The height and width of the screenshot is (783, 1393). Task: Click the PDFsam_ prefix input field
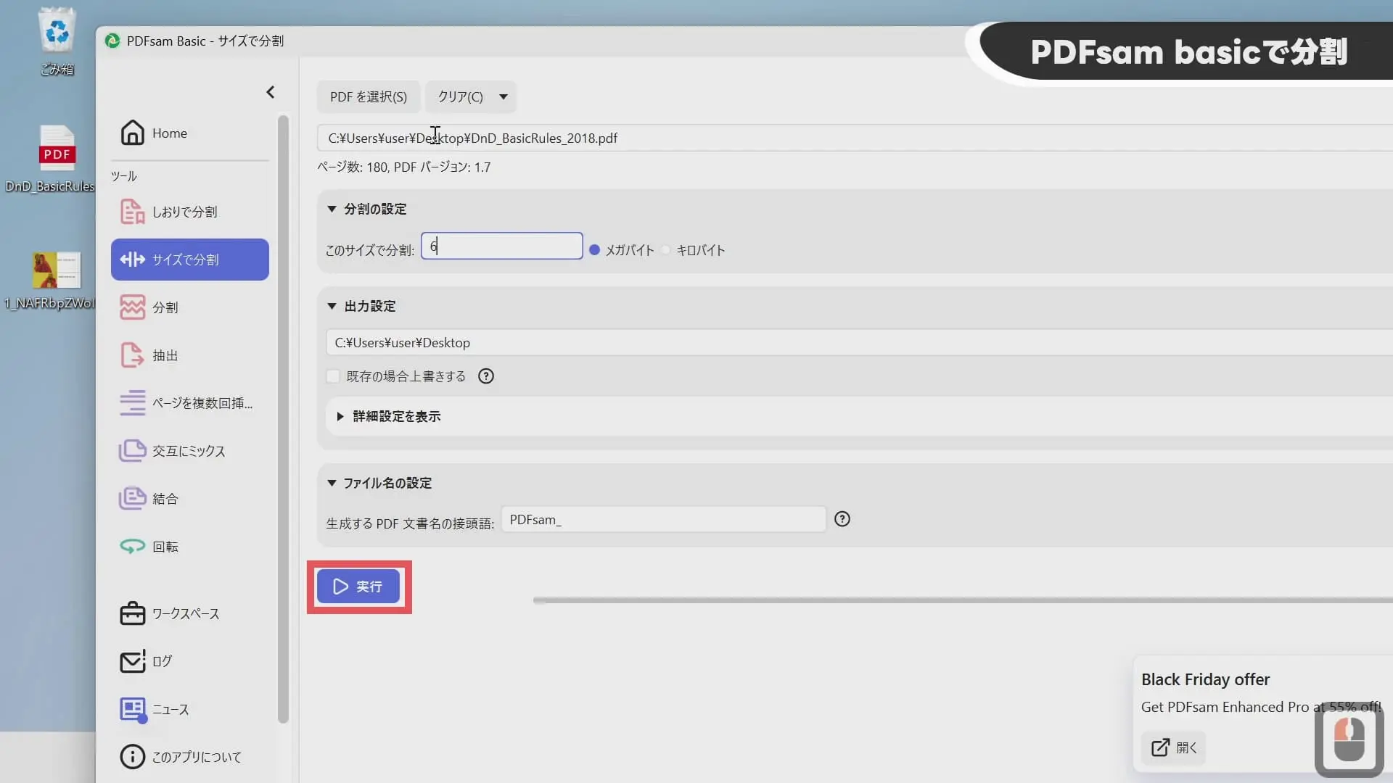click(x=662, y=519)
